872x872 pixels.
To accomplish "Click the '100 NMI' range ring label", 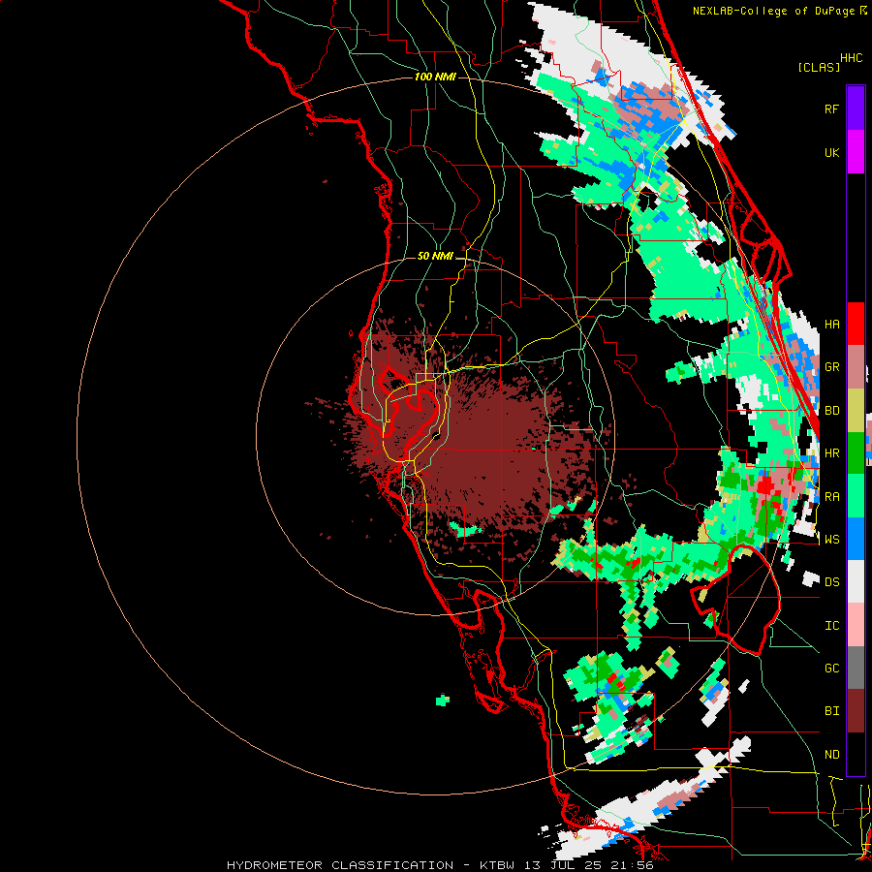I will [435, 77].
